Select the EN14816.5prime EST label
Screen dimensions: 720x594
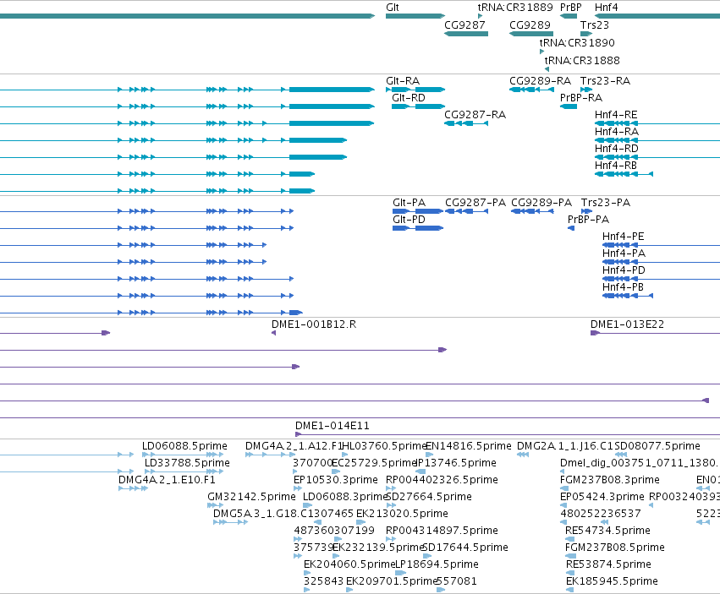(469, 446)
